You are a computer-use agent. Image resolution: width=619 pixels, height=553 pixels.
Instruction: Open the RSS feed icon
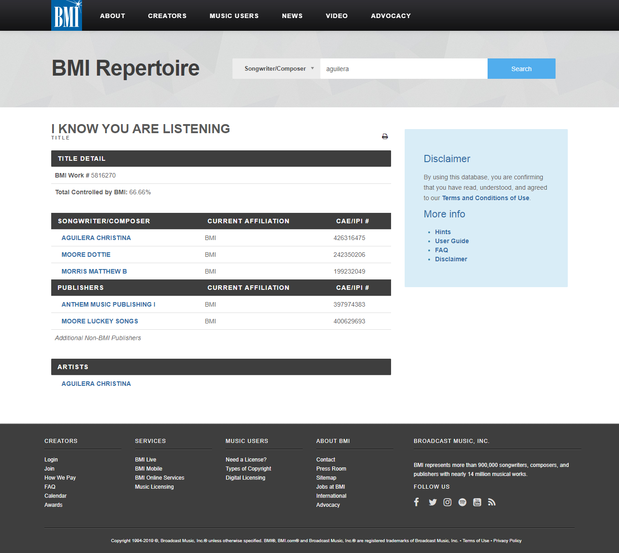(492, 502)
